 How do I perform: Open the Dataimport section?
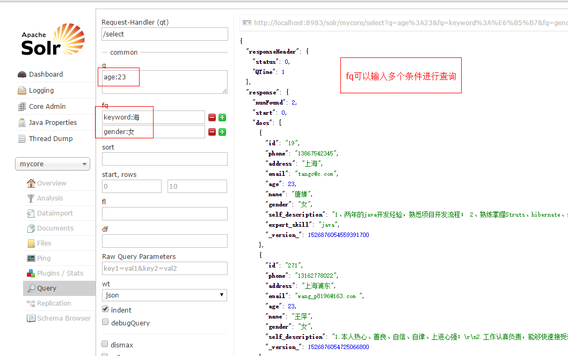(55, 213)
